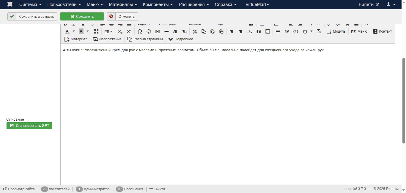This screenshot has width=406, height=193.
Task: Open the Билеты site link
Action: 369,4
